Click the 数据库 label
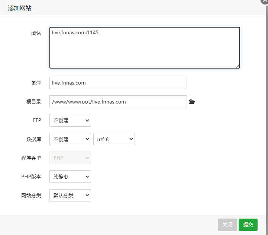Image resolution: width=268 pixels, height=235 pixels. (x=34, y=139)
